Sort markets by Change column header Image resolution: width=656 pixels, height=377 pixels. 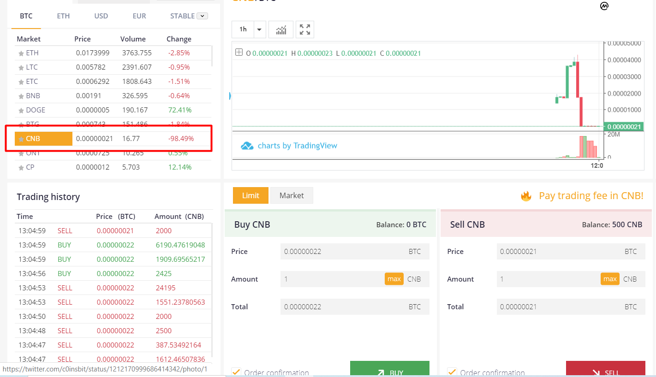pyautogui.click(x=179, y=39)
